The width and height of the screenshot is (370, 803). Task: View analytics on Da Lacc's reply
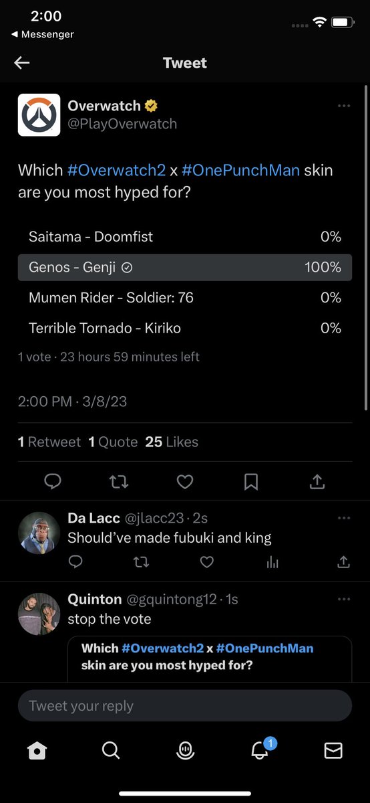pos(272,562)
